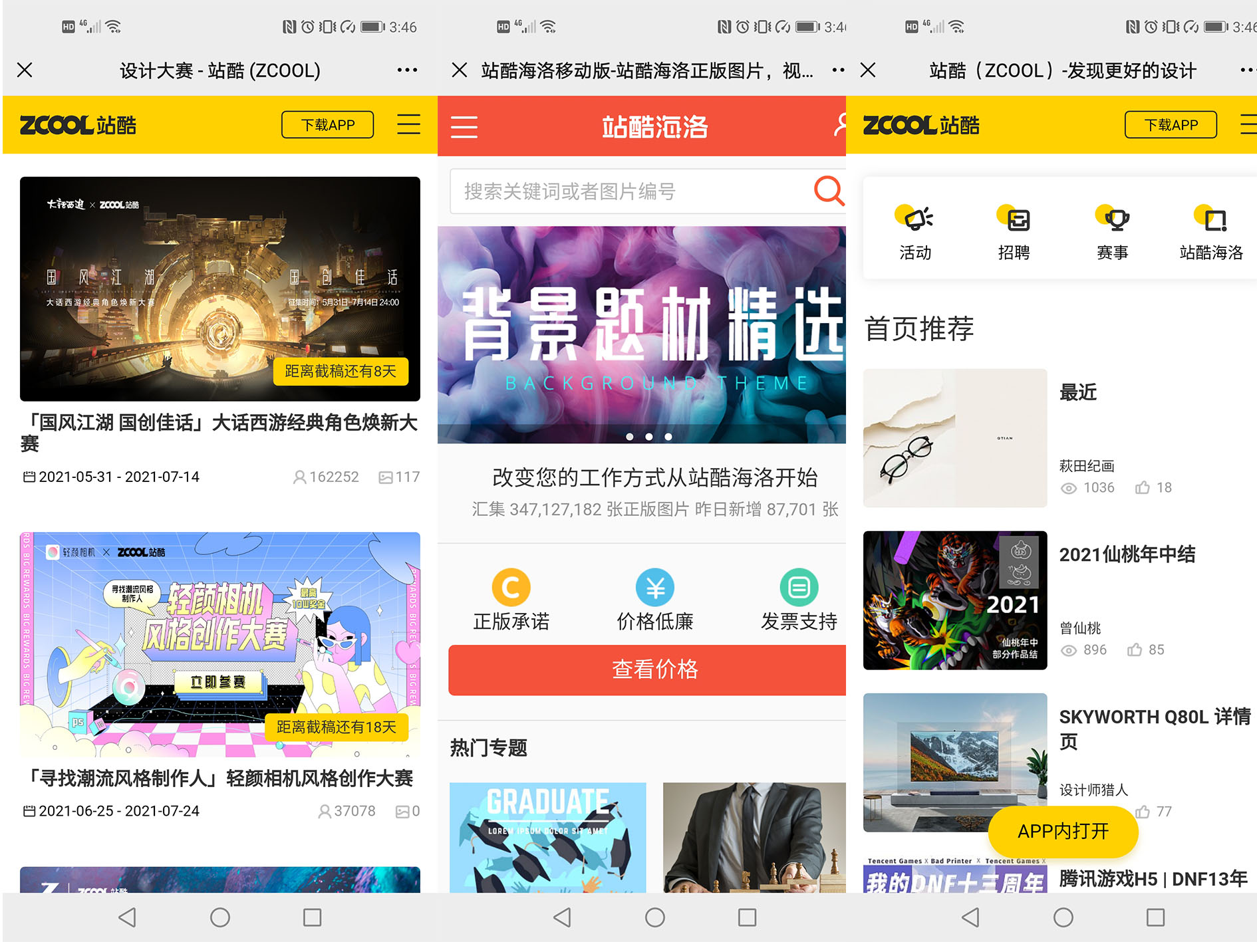This screenshot has height=942, width=1257.
Task: Open the three-dot menu on the 设计大赛 screen
Action: [x=407, y=70]
